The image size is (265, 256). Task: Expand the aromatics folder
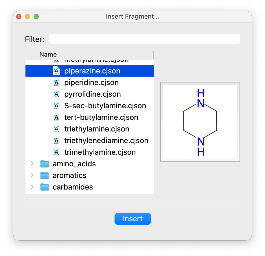click(x=32, y=176)
